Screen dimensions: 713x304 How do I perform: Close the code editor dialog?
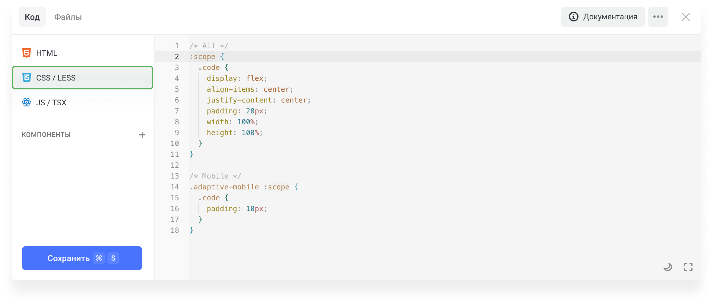coord(686,17)
